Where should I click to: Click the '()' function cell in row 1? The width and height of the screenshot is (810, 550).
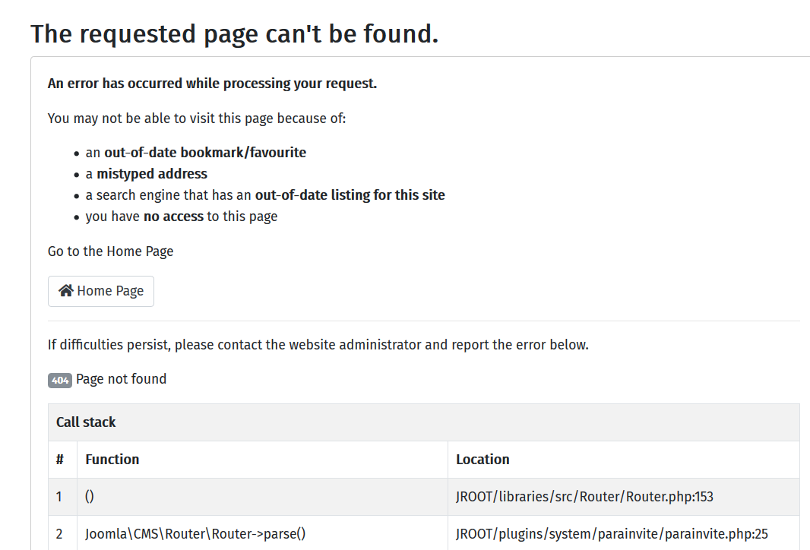262,497
